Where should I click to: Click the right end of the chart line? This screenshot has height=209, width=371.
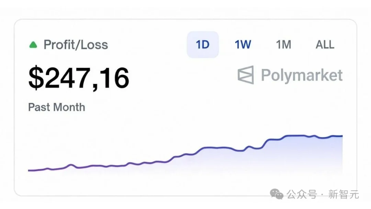(x=342, y=136)
